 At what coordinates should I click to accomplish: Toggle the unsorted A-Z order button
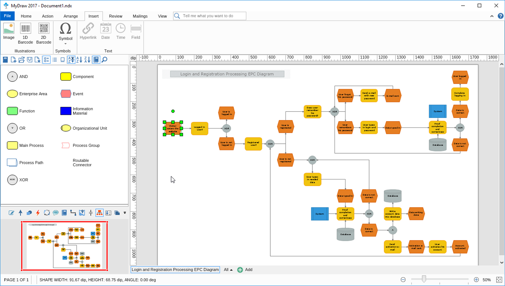tap(71, 60)
